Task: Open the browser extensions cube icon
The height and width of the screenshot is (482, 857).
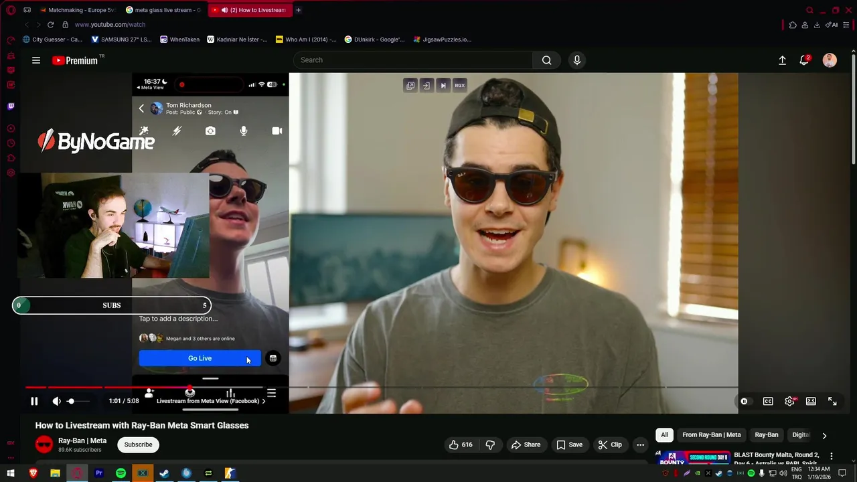Action: (793, 25)
